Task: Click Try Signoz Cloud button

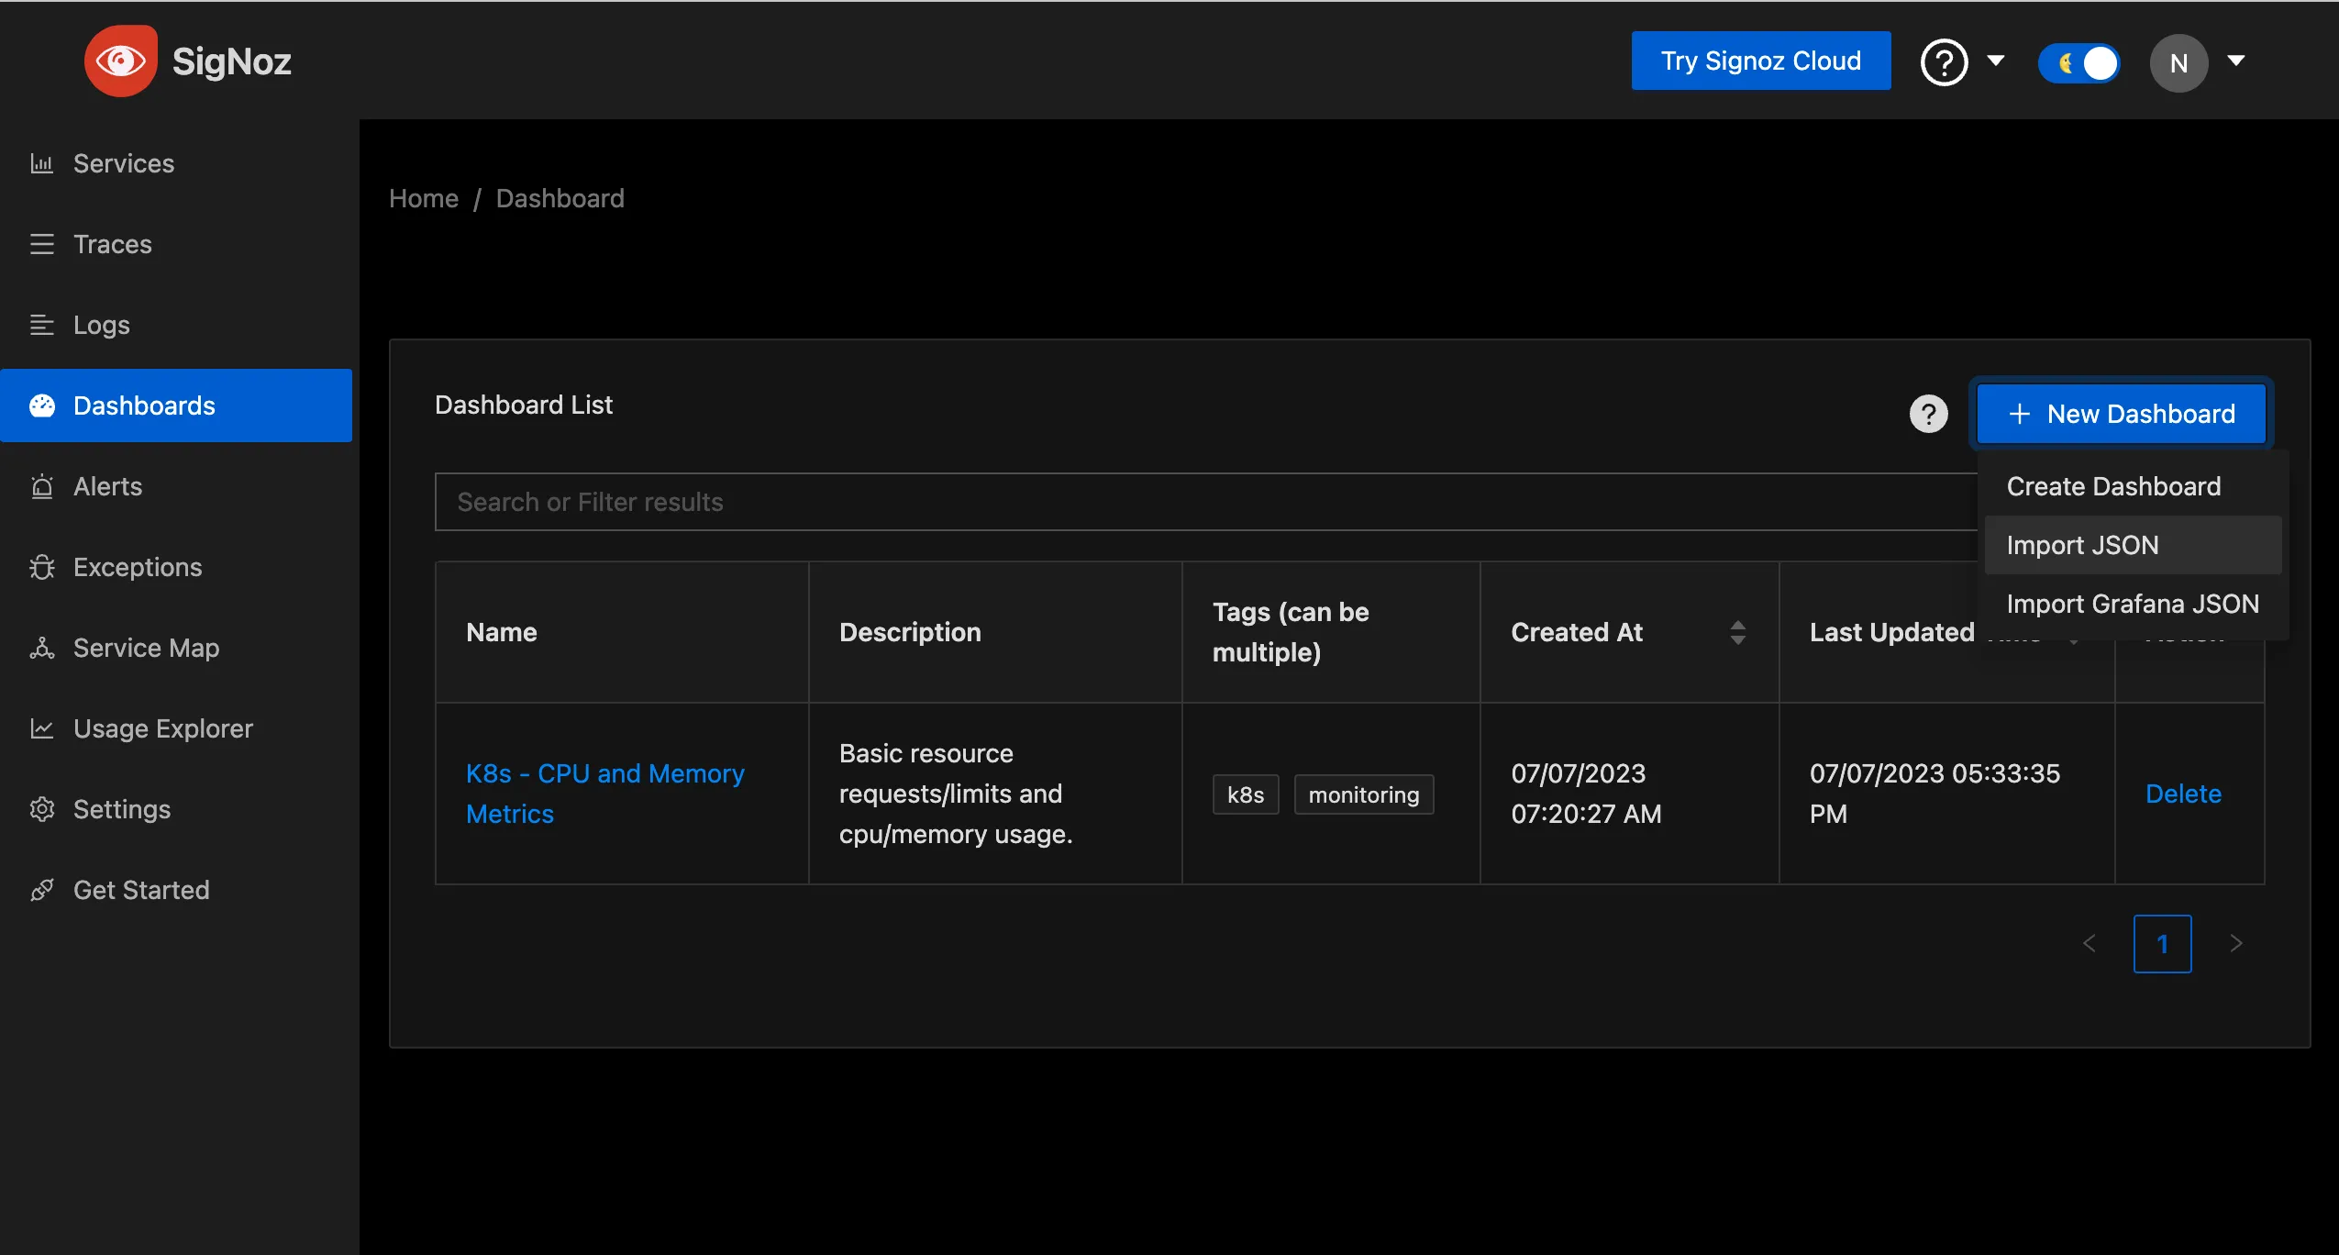Action: click(1760, 61)
